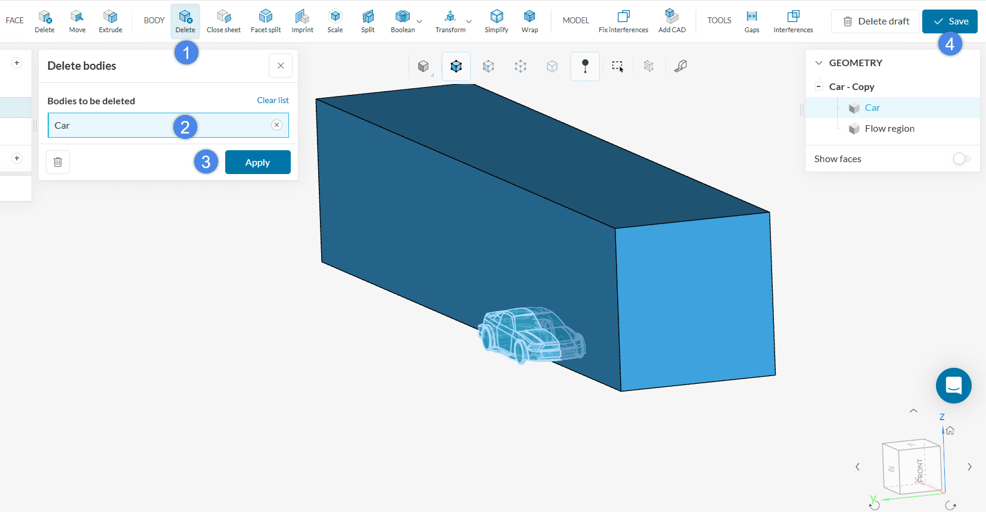The width and height of the screenshot is (986, 512).
Task: Open the Transform dropdown arrow
Action: (x=469, y=21)
